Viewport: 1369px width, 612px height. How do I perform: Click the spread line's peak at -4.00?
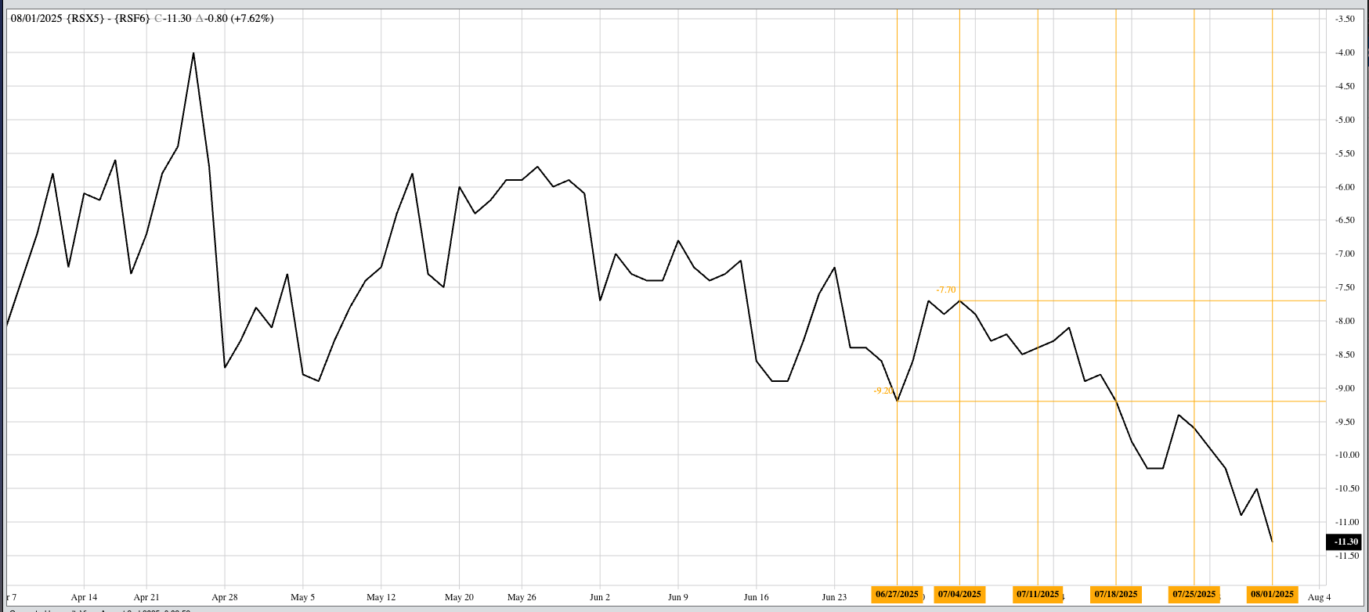193,53
